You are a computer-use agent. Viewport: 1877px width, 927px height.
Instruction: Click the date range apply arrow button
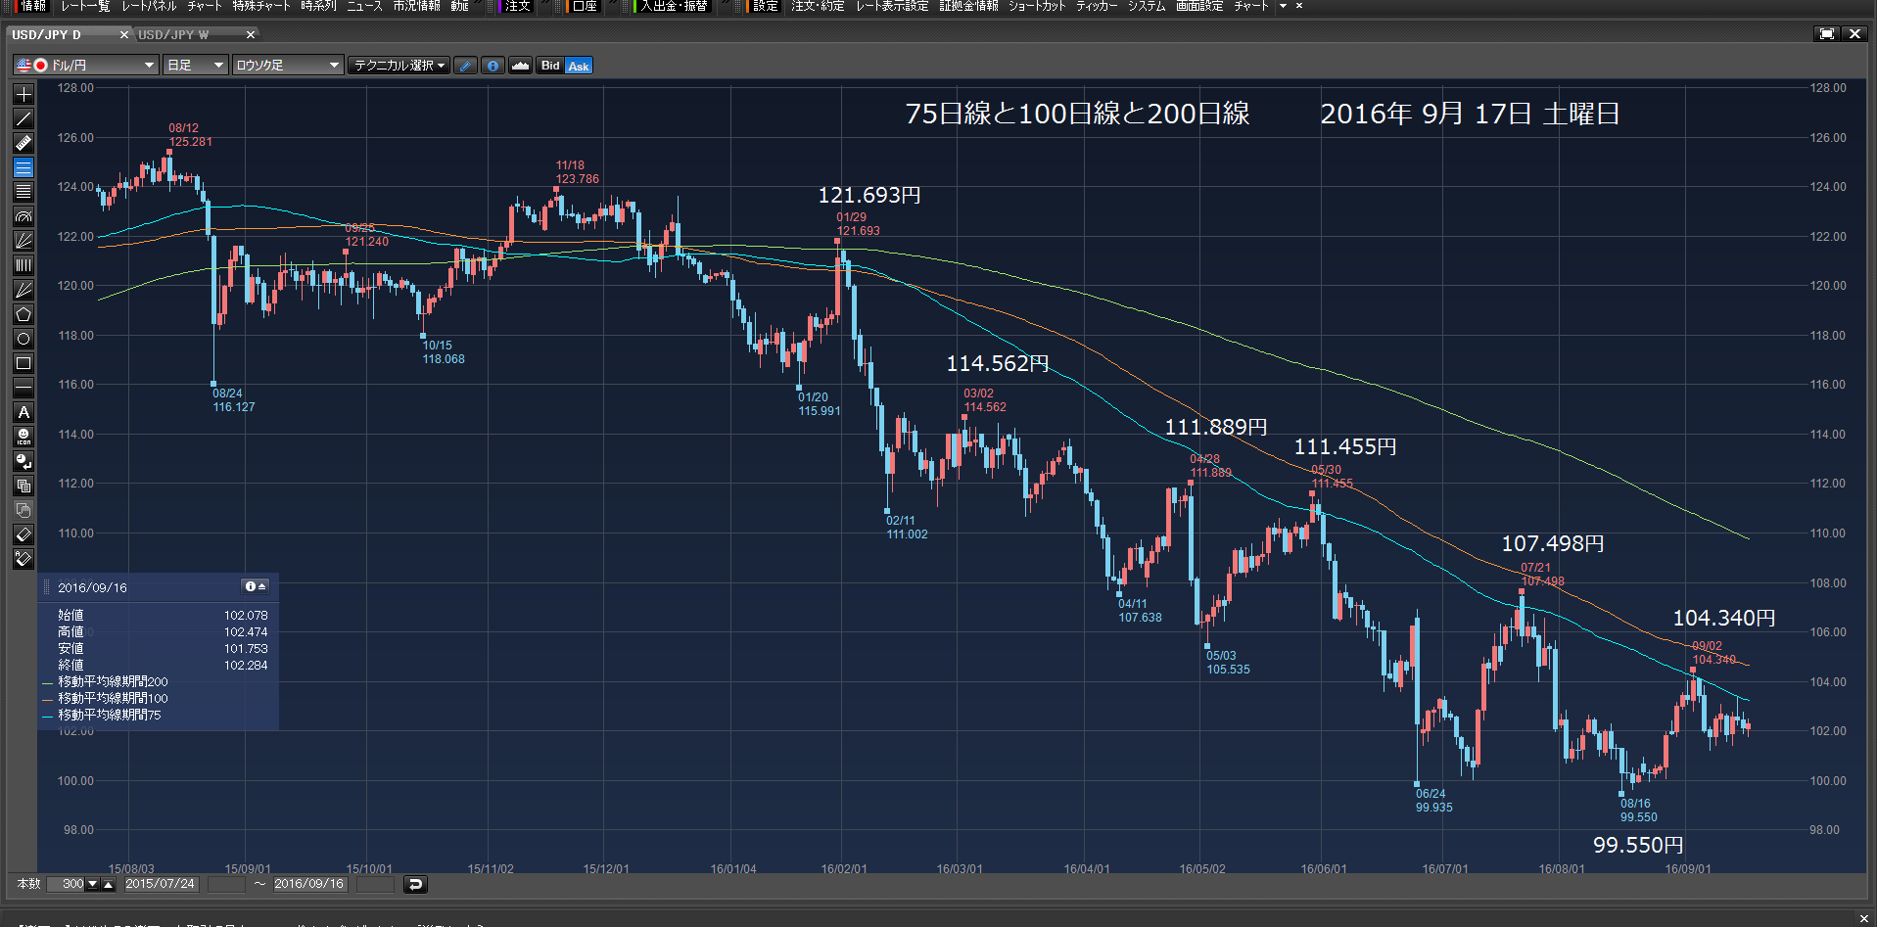point(415,884)
